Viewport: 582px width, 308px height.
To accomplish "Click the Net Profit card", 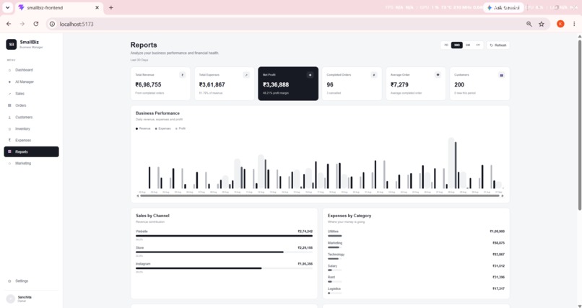I will click(288, 84).
